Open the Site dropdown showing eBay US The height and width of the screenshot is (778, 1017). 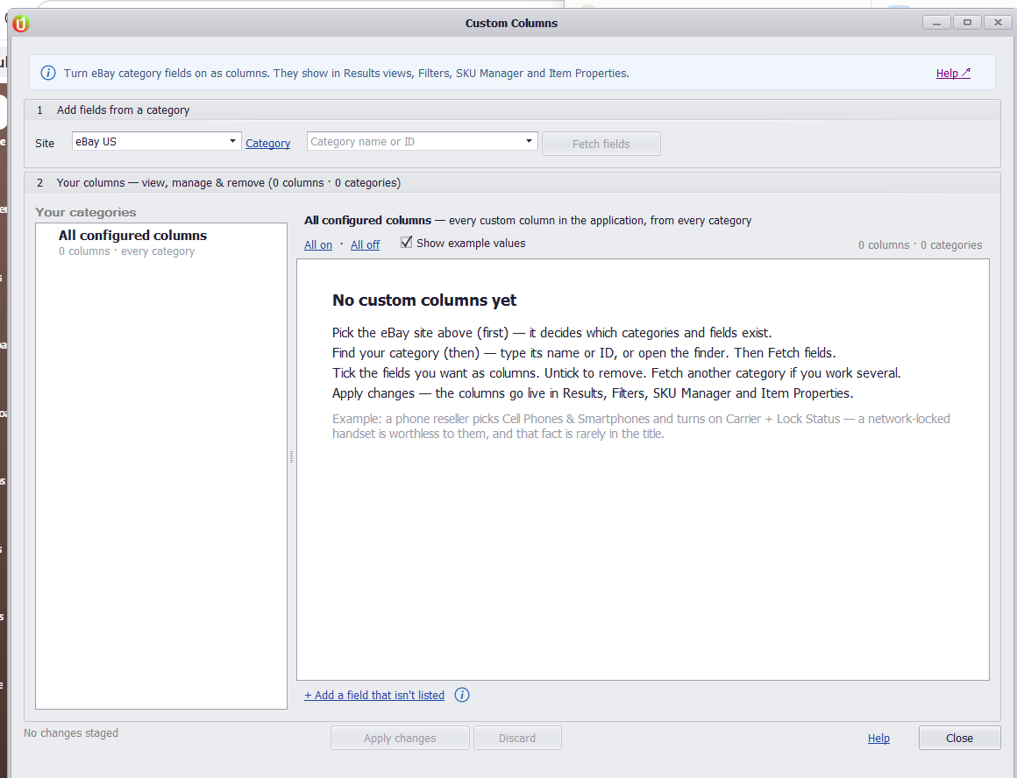click(156, 141)
